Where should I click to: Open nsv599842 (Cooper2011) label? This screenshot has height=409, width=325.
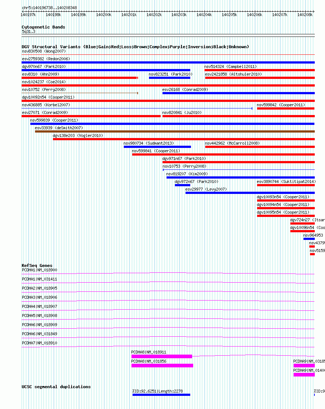tap(281, 105)
